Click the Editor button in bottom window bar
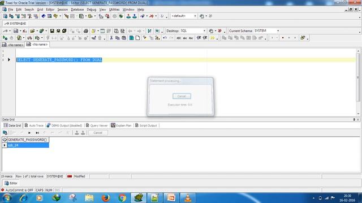The width and height of the screenshot is (362, 203). coord(11,183)
